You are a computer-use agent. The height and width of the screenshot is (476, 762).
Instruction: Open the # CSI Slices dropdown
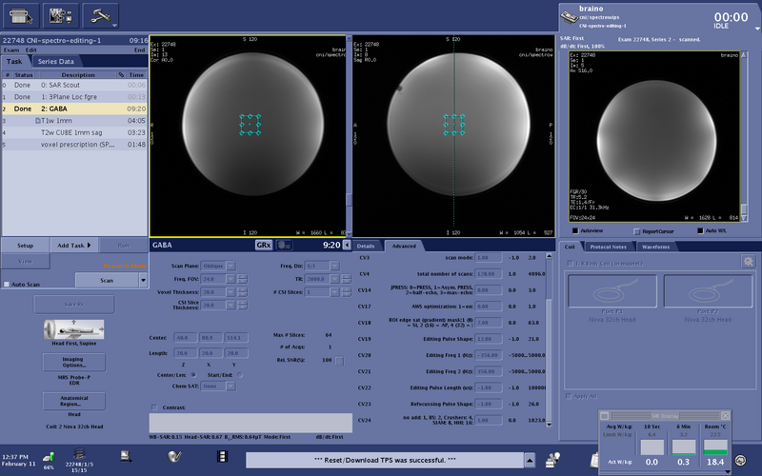tap(334, 292)
